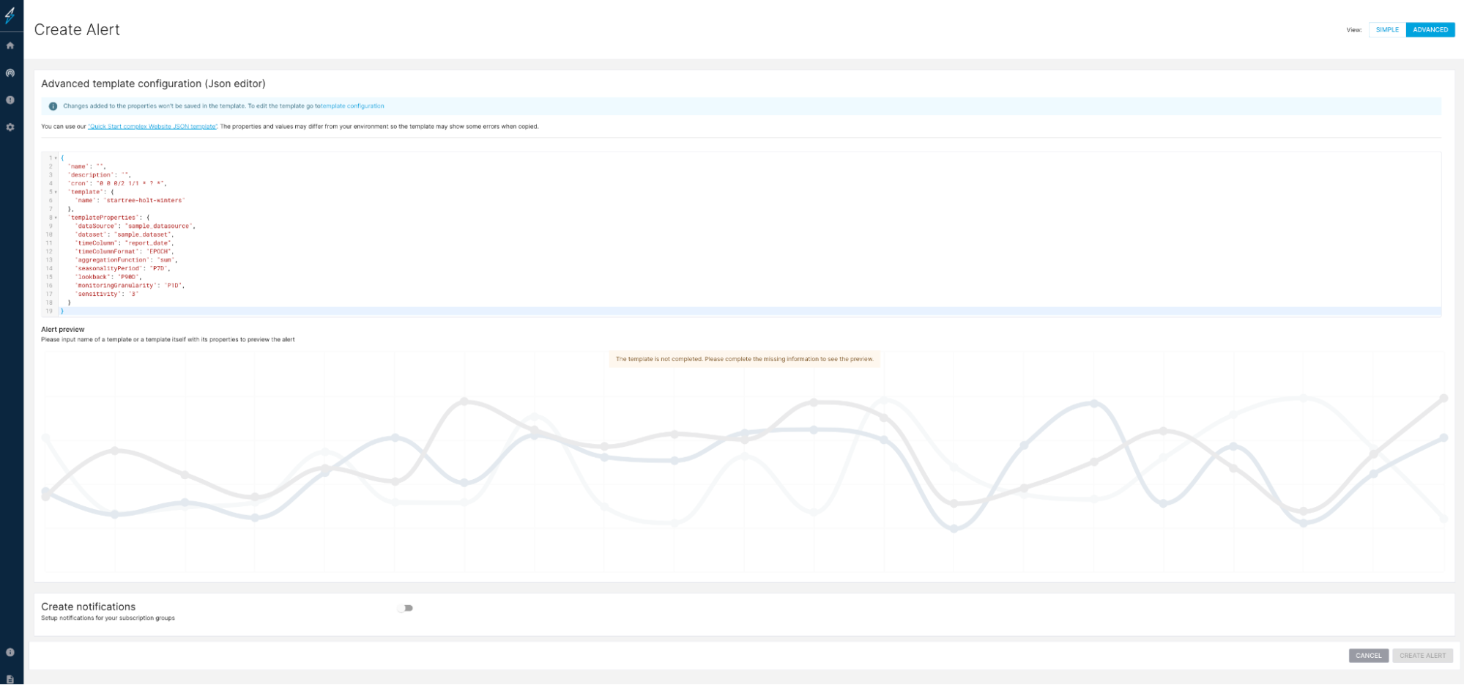This screenshot has width=1464, height=685.
Task: Click the "sample_datasource" value
Action: click(x=160, y=226)
